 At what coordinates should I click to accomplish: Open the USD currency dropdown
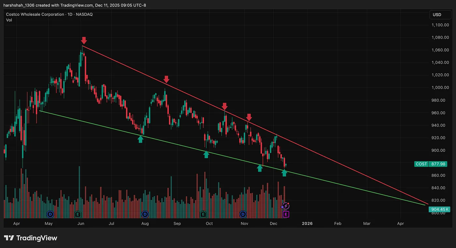pos(437,15)
